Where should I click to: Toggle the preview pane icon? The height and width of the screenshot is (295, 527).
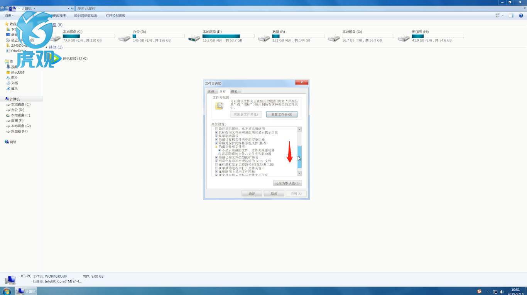(x=511, y=16)
